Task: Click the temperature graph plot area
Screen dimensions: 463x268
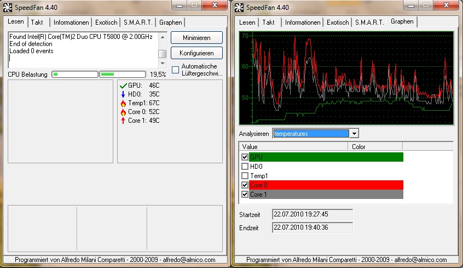Action: tap(346, 78)
